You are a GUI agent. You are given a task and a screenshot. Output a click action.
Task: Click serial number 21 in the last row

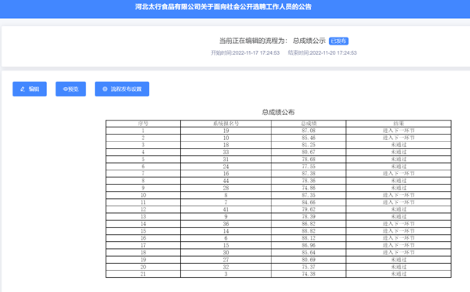[x=143, y=274]
